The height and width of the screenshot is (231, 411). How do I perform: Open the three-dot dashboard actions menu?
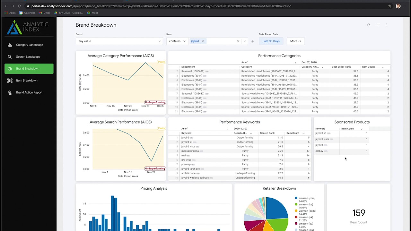click(x=387, y=25)
